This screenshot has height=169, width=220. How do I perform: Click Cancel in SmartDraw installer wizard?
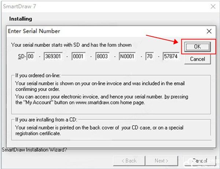(200, 161)
